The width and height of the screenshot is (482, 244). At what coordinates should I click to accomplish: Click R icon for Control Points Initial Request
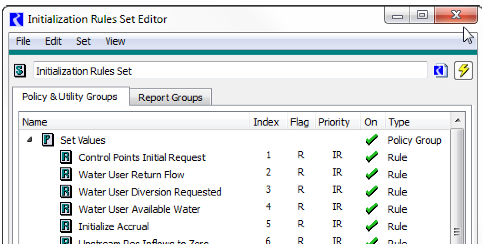pyautogui.click(x=66, y=157)
